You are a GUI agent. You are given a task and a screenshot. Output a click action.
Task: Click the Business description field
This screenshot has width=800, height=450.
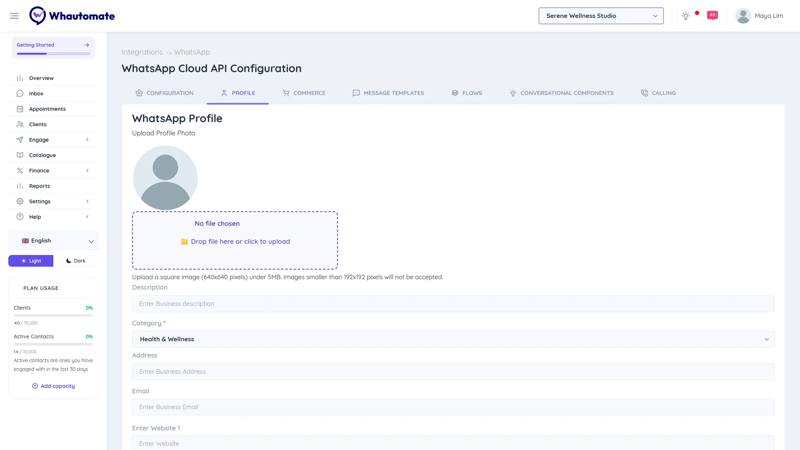(453, 304)
